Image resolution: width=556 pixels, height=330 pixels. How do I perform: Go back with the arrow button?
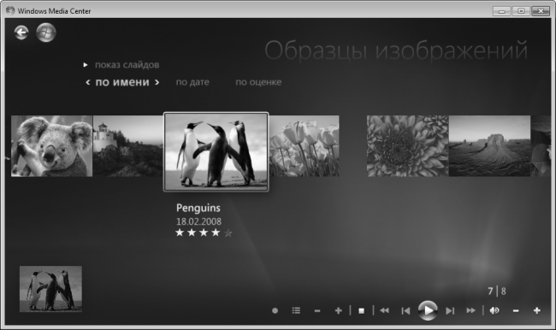pyautogui.click(x=21, y=32)
